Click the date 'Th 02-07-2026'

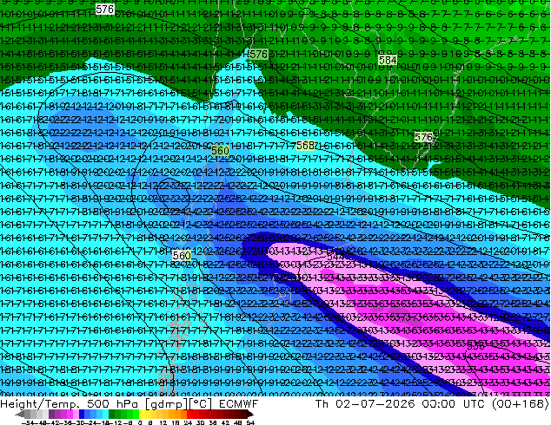(365, 404)
